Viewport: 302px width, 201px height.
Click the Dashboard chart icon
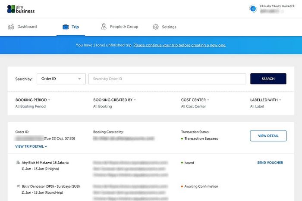(11, 27)
